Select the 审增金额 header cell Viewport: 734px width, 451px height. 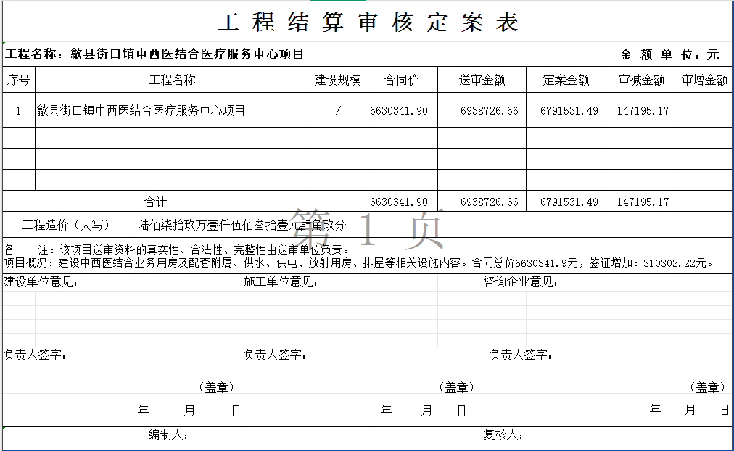704,80
